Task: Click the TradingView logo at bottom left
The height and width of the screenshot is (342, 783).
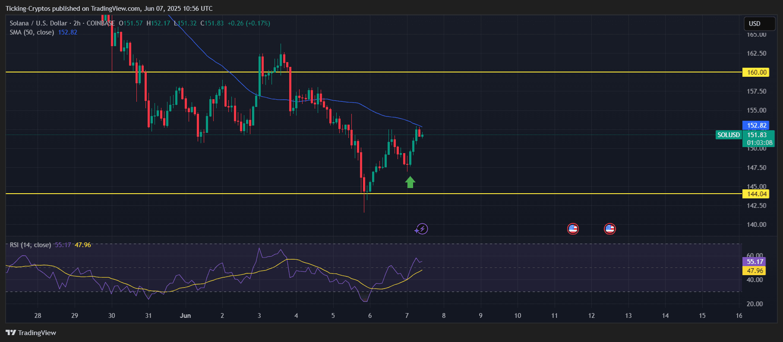Action: tap(31, 333)
